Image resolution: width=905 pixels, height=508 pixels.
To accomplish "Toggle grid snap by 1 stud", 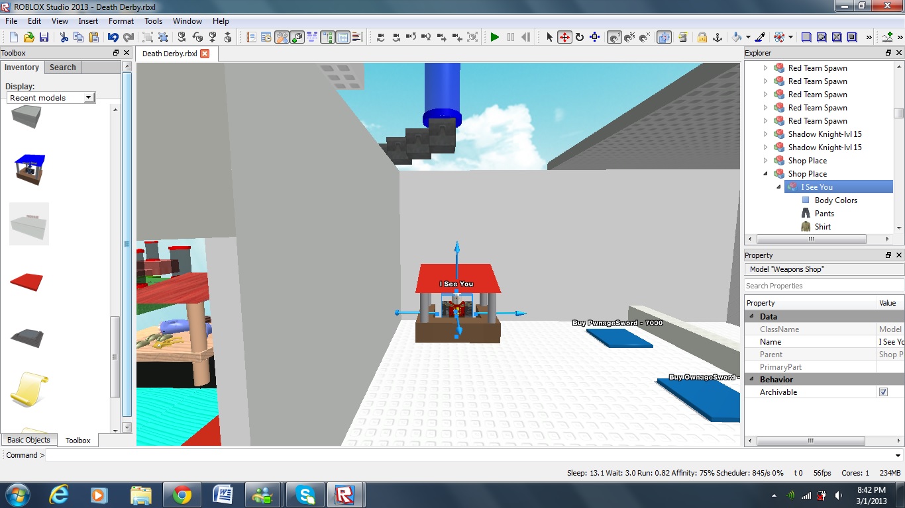I will [x=614, y=38].
